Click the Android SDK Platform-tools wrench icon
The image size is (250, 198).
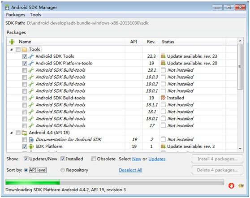point(31,63)
